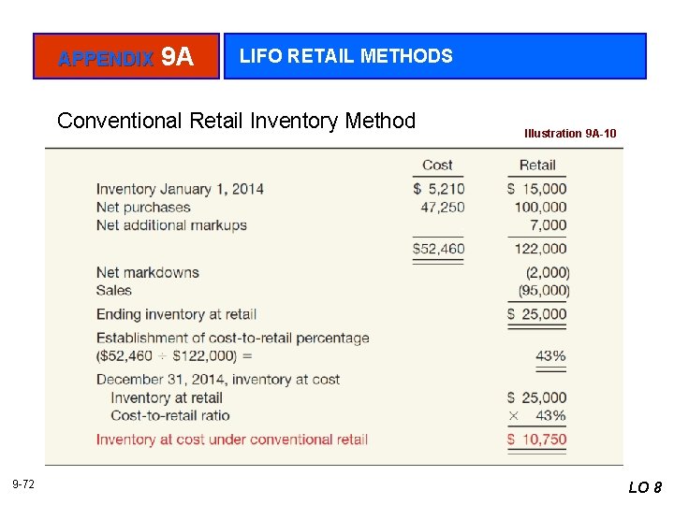The image size is (674, 505).
Task: Click the red Inventory at cost under conventional retail text
Action: pyautogui.click(x=231, y=440)
